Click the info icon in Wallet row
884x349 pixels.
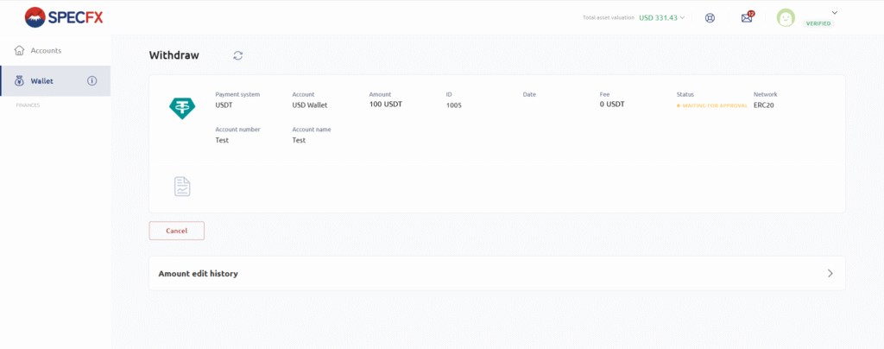click(92, 81)
